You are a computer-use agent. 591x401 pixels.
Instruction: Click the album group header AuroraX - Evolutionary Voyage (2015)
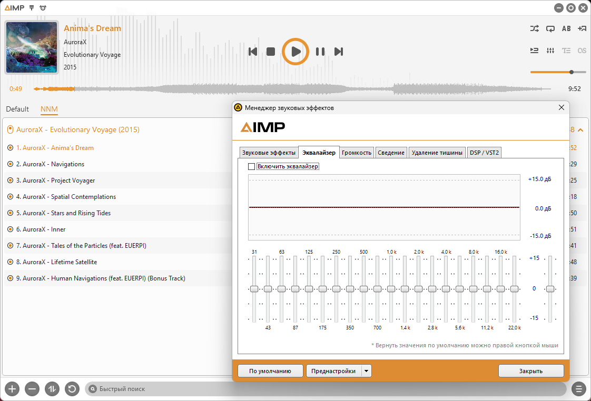pos(77,129)
